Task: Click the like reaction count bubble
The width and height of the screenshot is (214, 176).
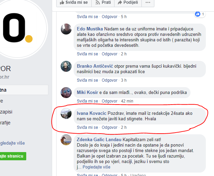Action: click(x=200, y=14)
